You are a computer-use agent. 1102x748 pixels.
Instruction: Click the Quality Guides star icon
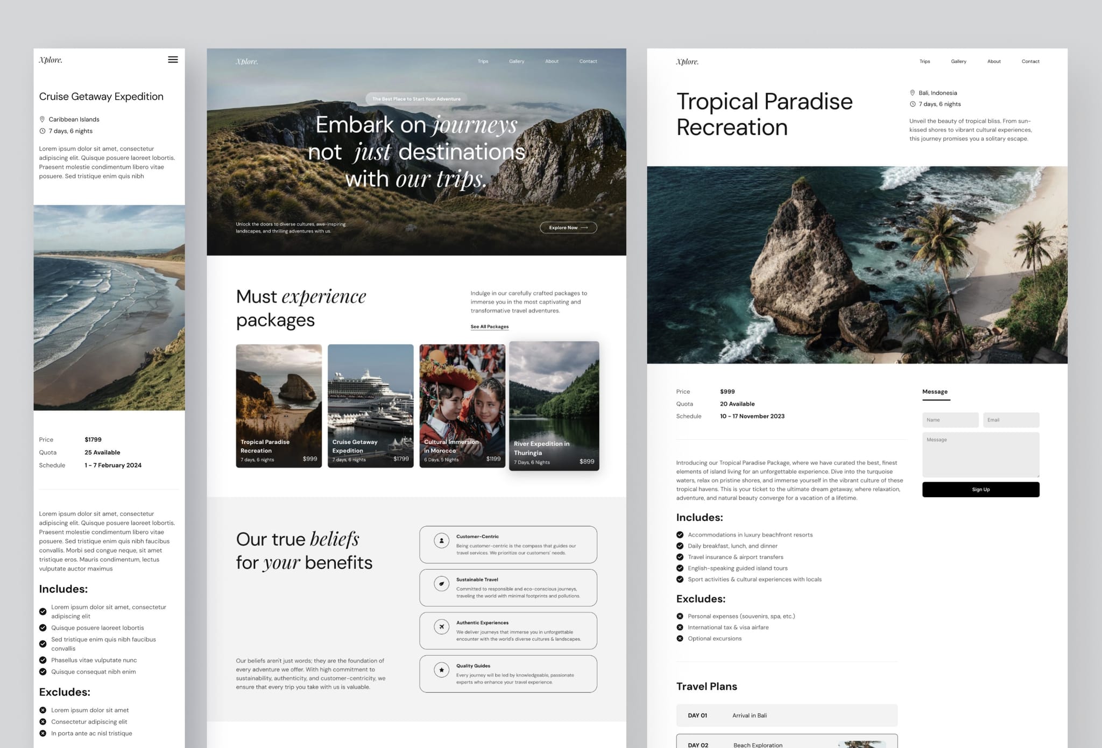[442, 669]
